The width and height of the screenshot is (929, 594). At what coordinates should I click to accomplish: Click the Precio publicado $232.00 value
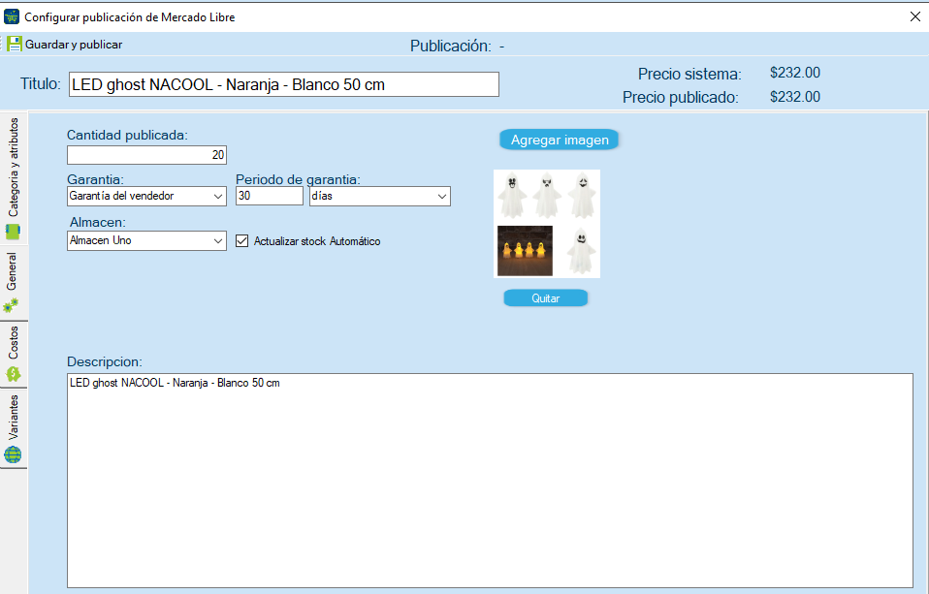click(795, 97)
